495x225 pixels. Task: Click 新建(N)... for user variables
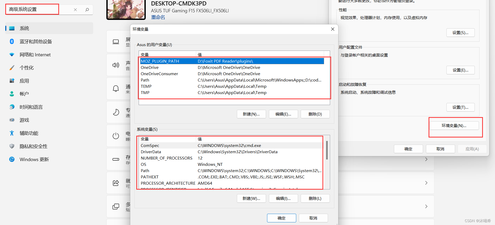(x=251, y=114)
